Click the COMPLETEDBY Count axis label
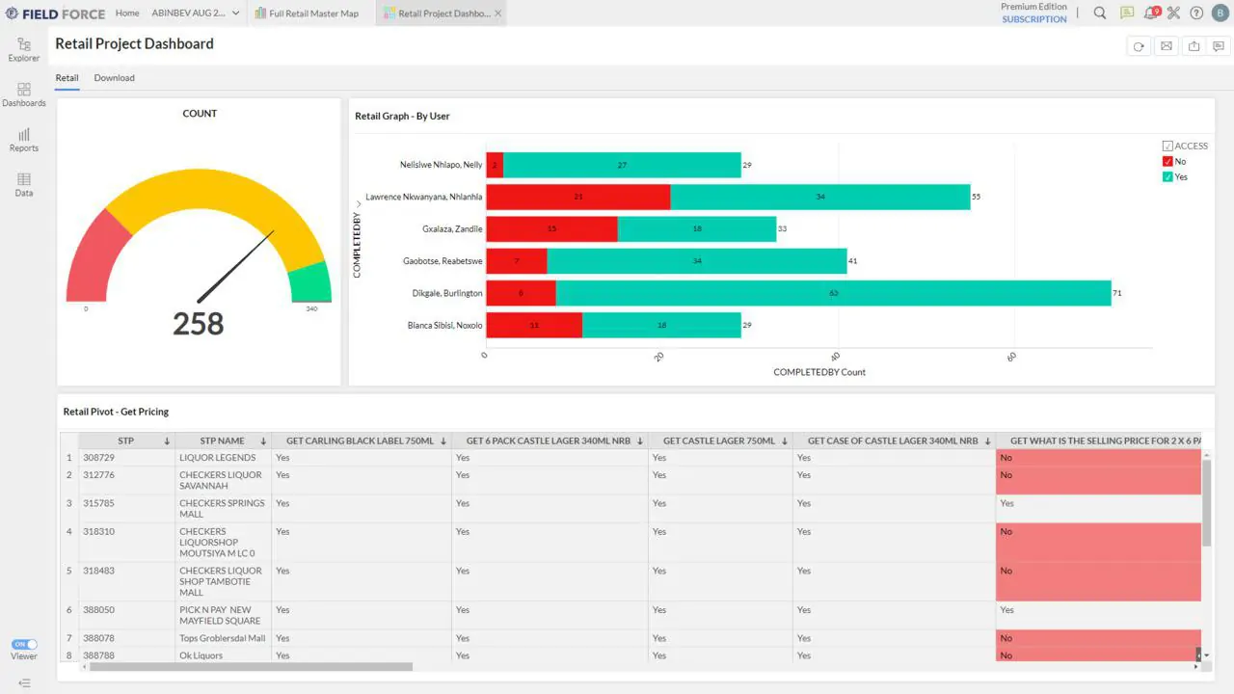1234x694 pixels. click(x=819, y=372)
